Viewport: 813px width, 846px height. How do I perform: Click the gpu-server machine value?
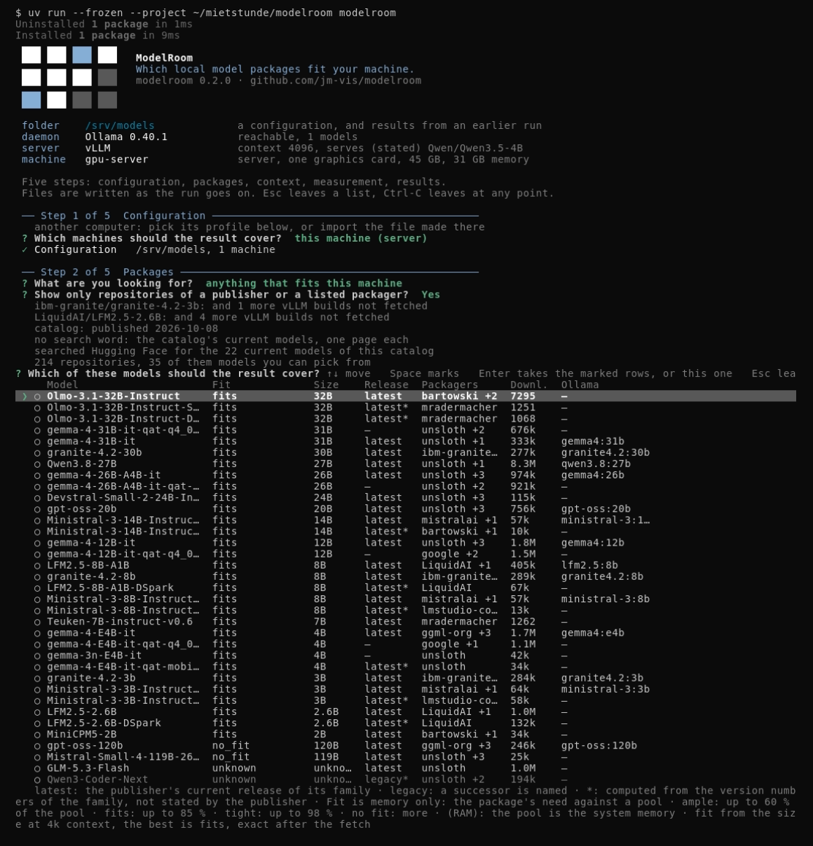116,159
